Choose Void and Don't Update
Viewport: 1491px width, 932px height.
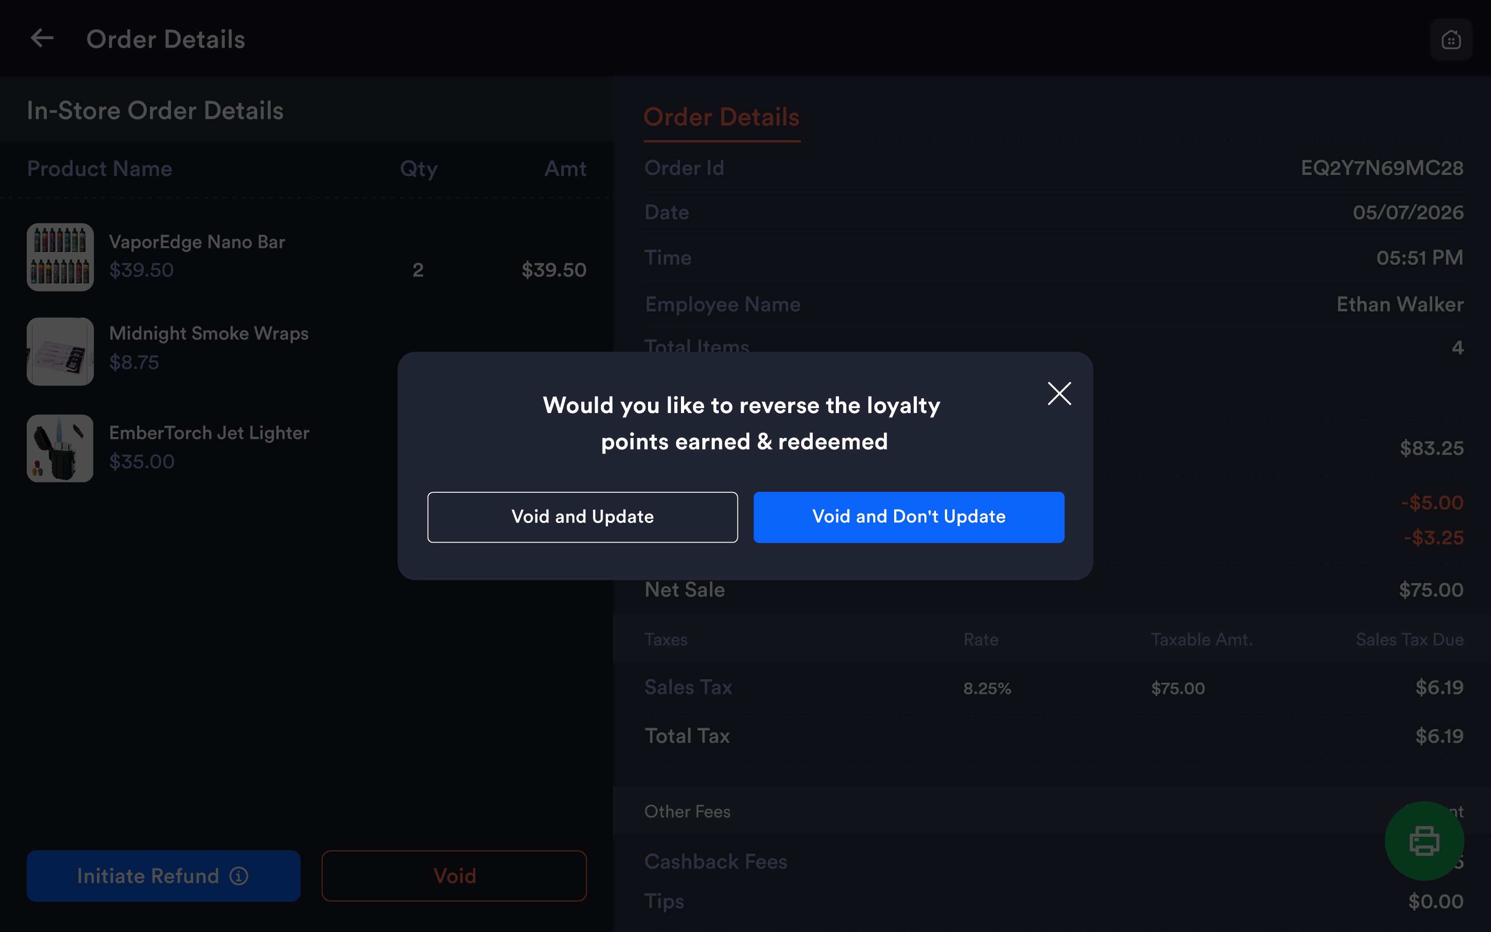pyautogui.click(x=908, y=517)
